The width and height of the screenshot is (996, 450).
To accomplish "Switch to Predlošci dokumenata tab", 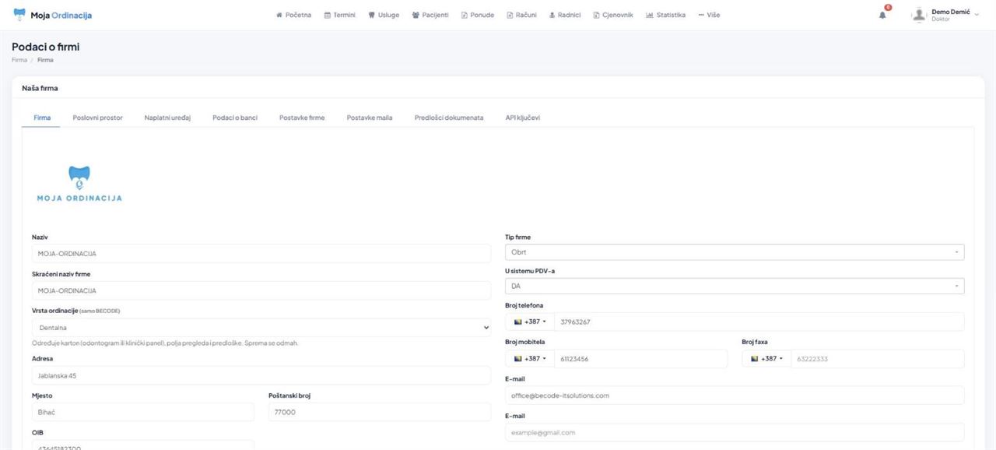I will point(449,118).
